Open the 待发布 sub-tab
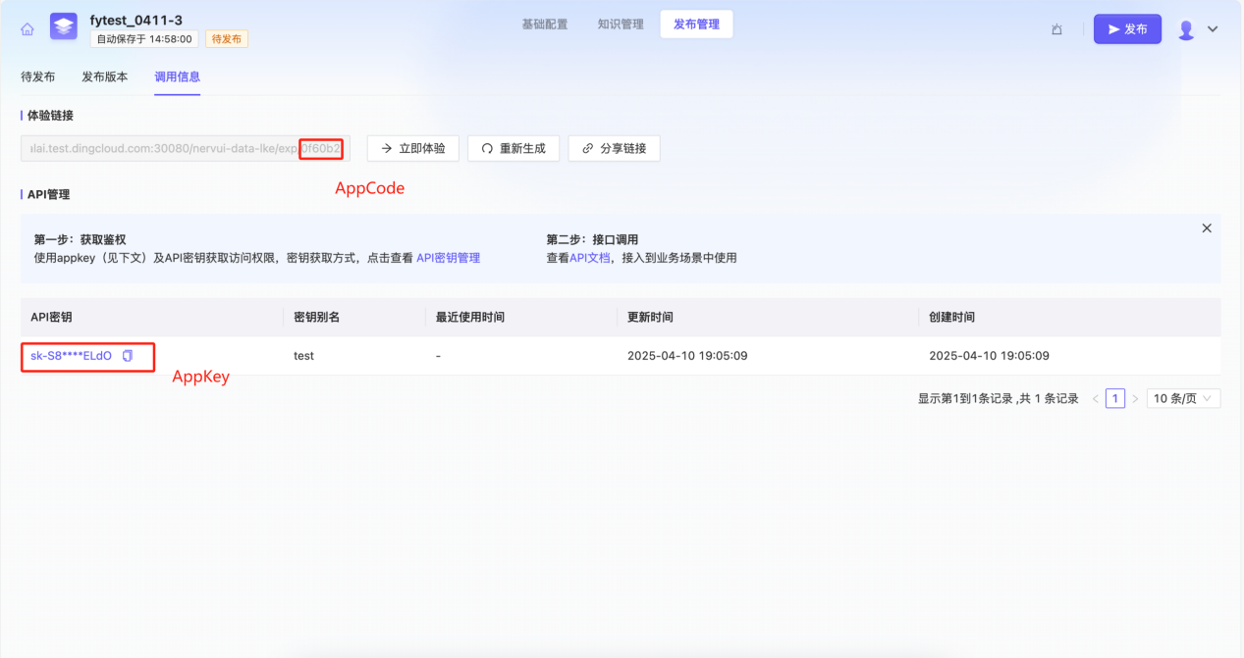 coord(37,76)
